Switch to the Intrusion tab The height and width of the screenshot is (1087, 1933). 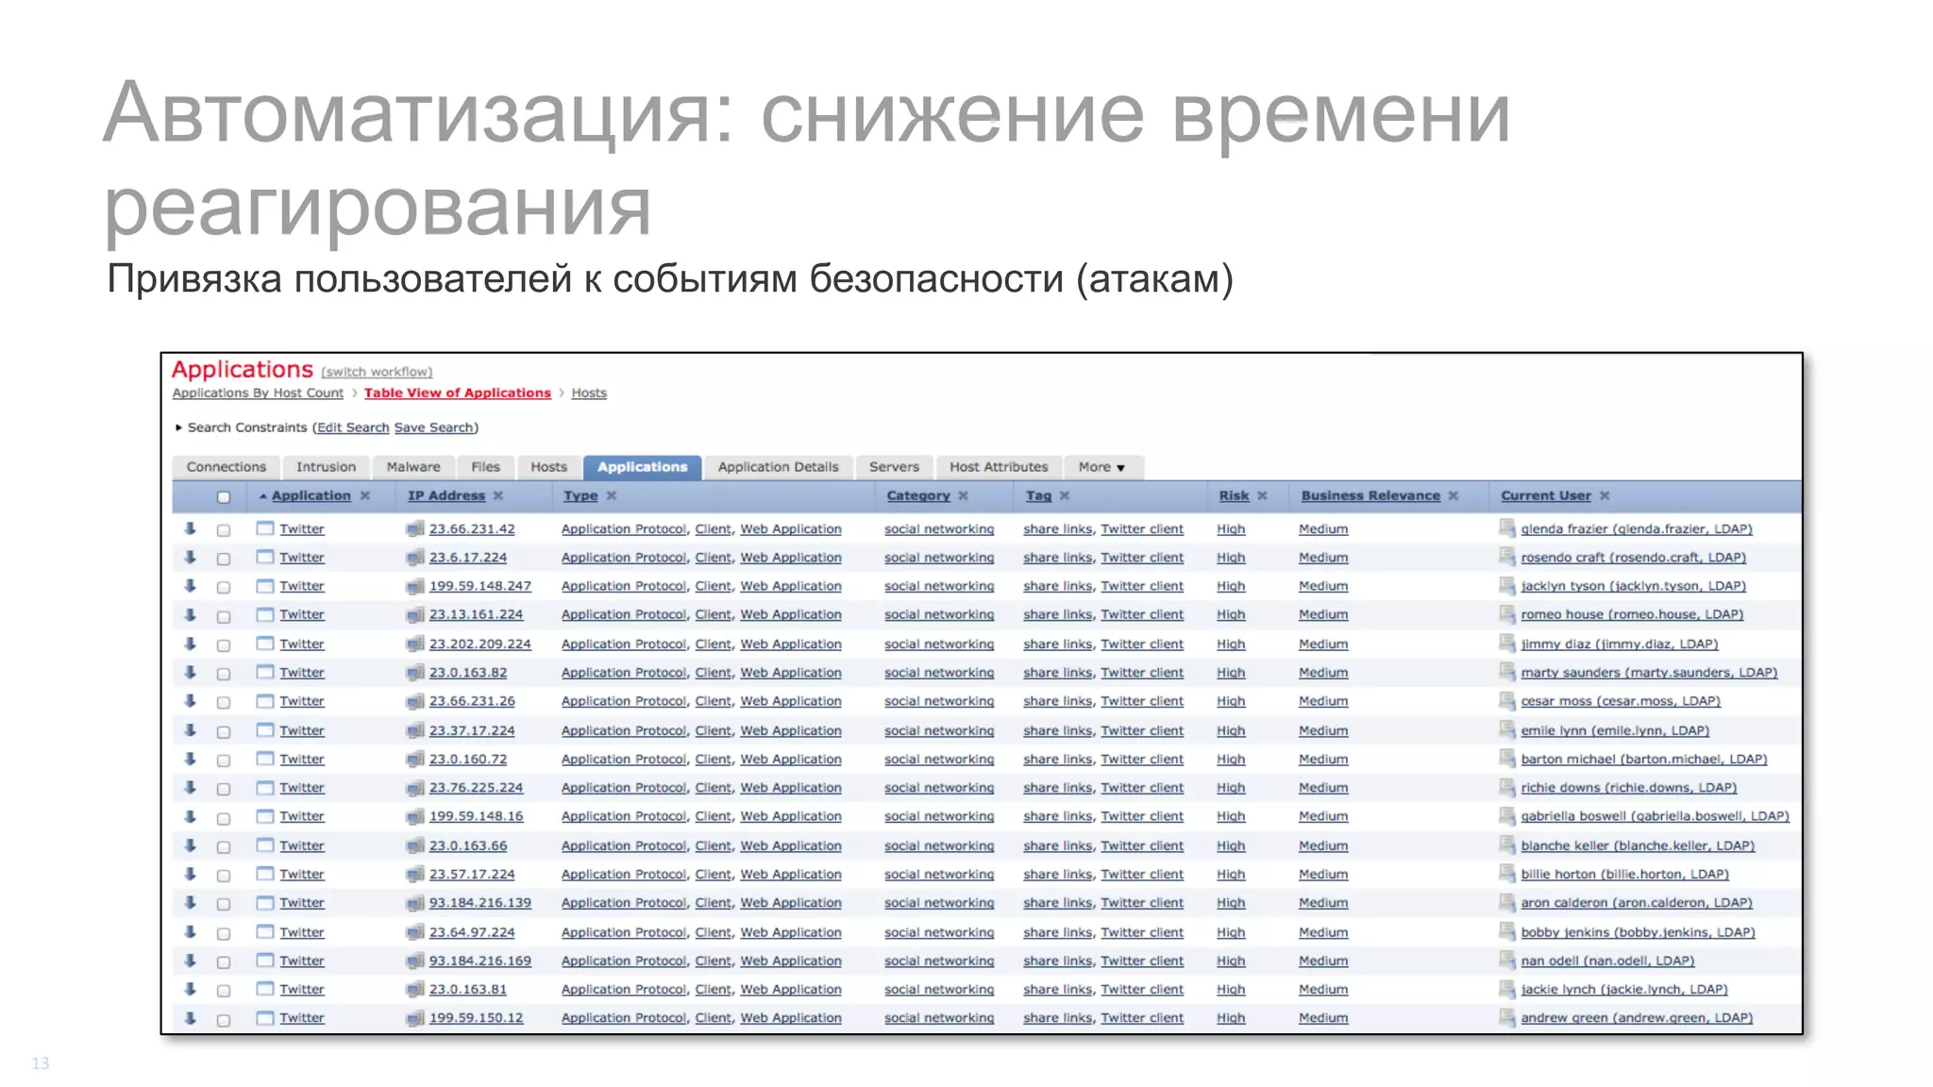coord(326,467)
